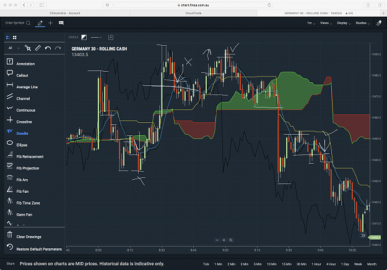Click the Safari share button
387x270 pixels.
point(368,5)
